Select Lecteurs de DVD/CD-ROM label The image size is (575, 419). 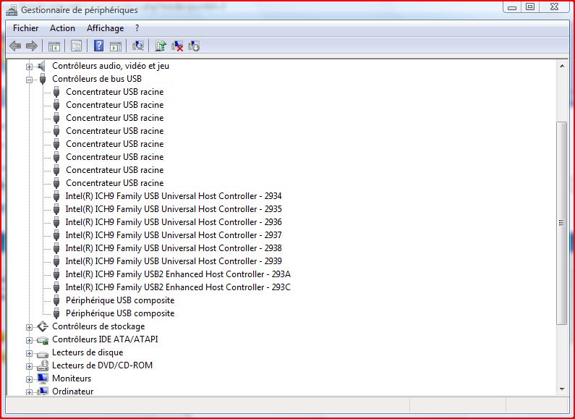coord(102,365)
